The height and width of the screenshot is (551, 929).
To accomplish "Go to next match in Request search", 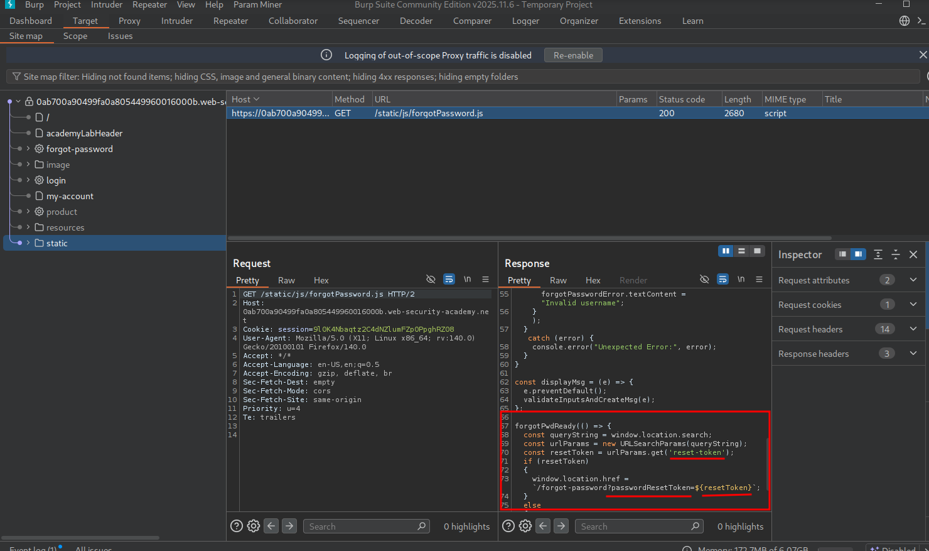I will (x=289, y=526).
